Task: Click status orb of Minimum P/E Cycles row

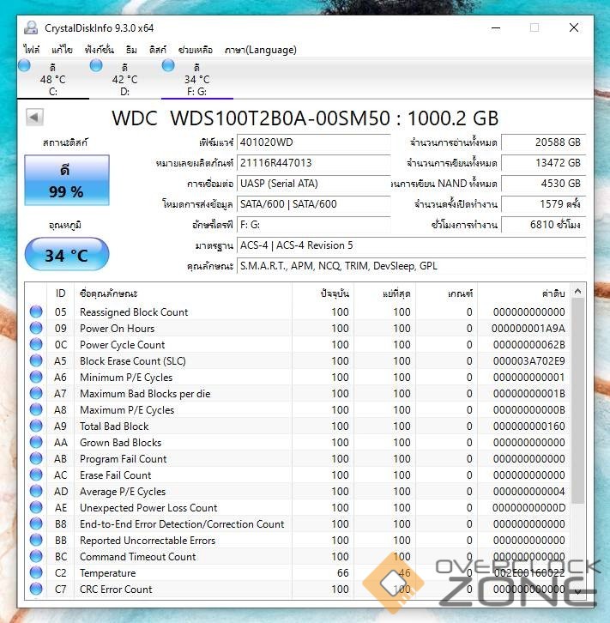Action: 36,377
